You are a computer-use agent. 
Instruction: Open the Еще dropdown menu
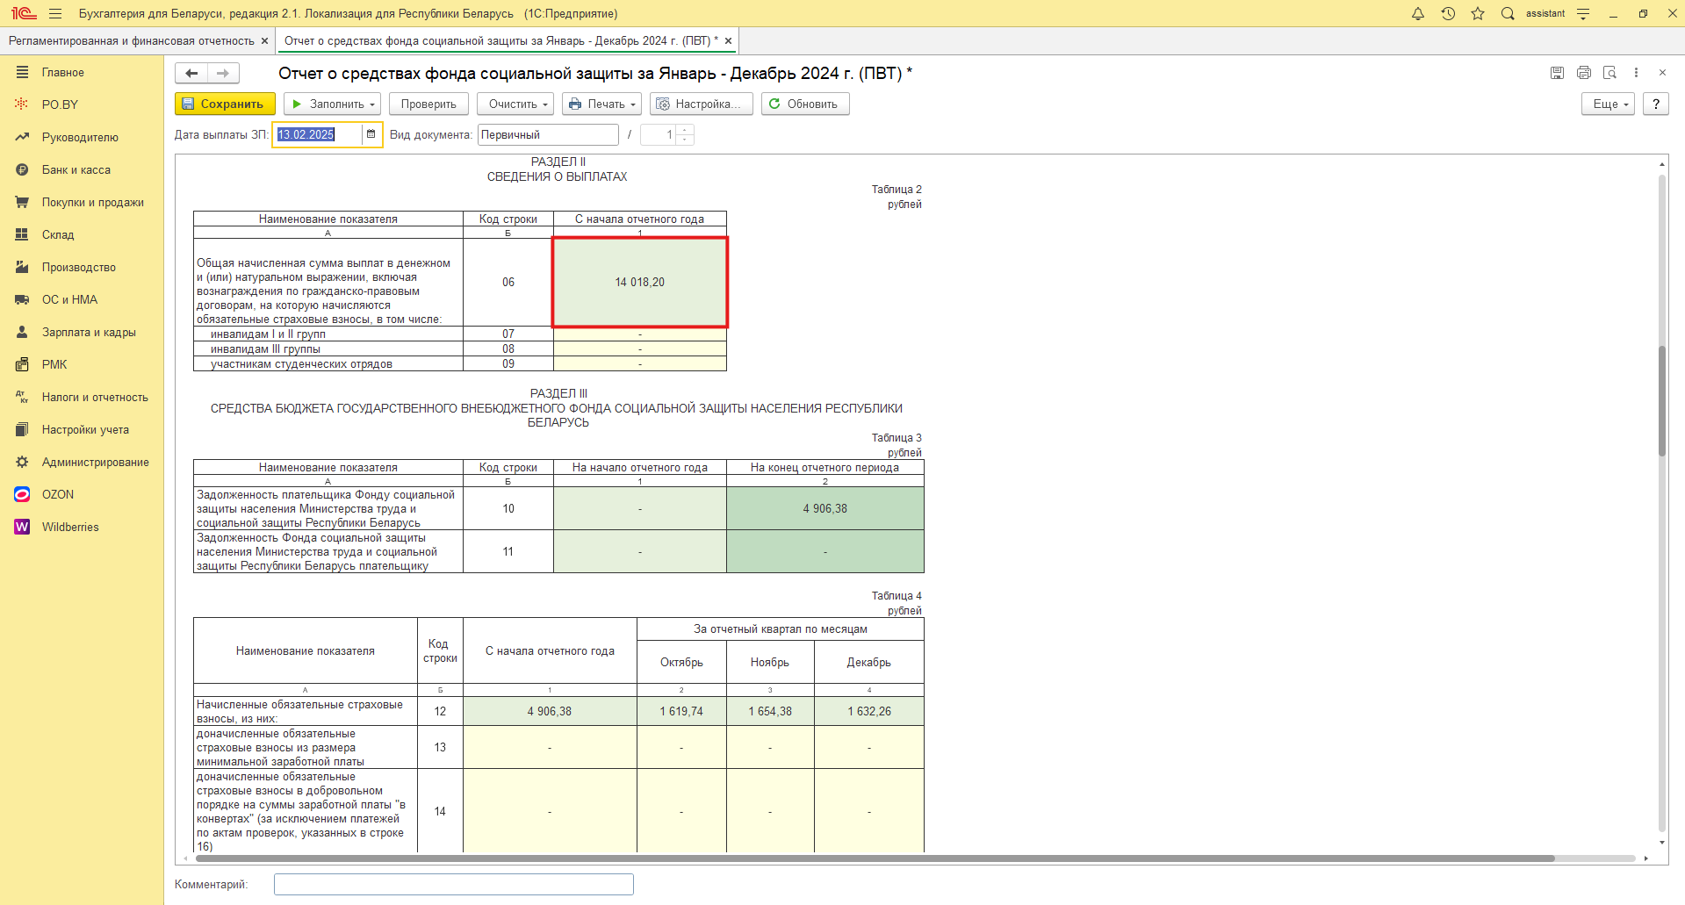pyautogui.click(x=1608, y=104)
